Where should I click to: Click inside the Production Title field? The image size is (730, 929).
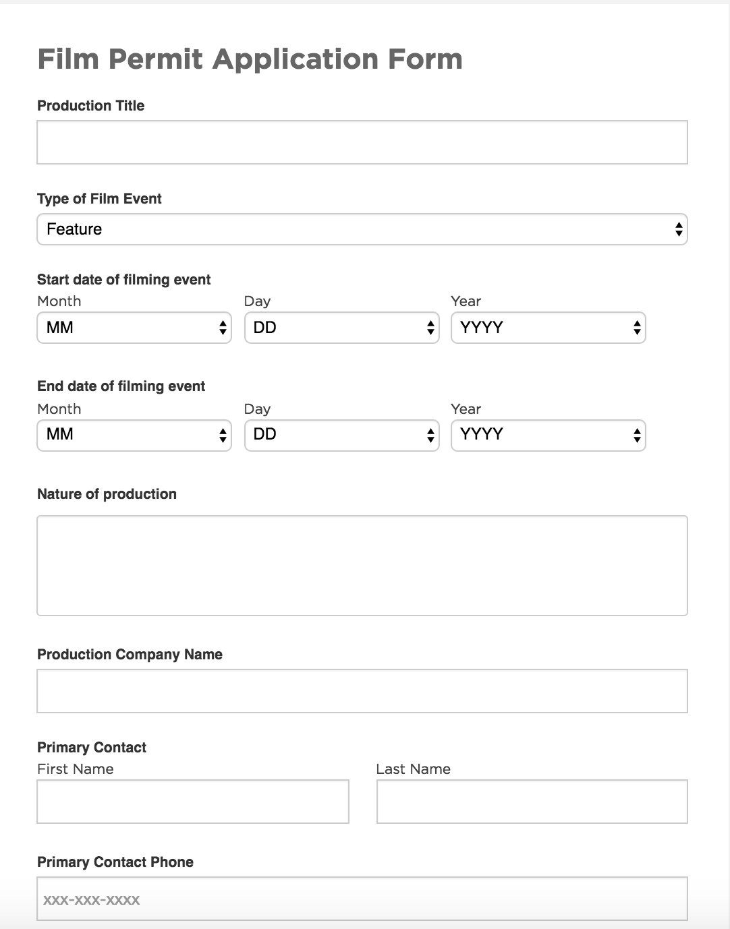363,142
